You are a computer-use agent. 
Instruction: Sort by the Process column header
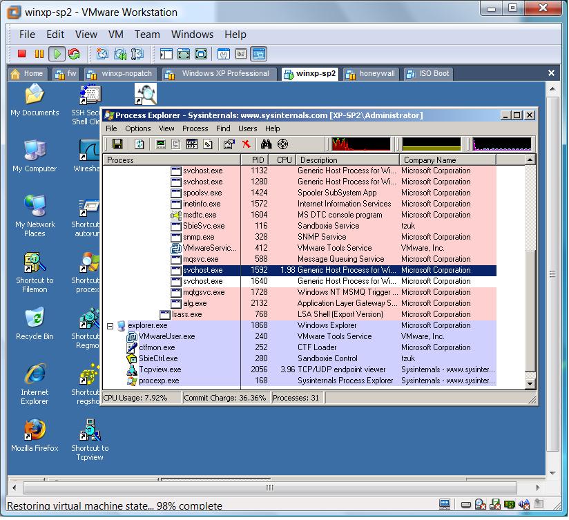click(x=172, y=160)
